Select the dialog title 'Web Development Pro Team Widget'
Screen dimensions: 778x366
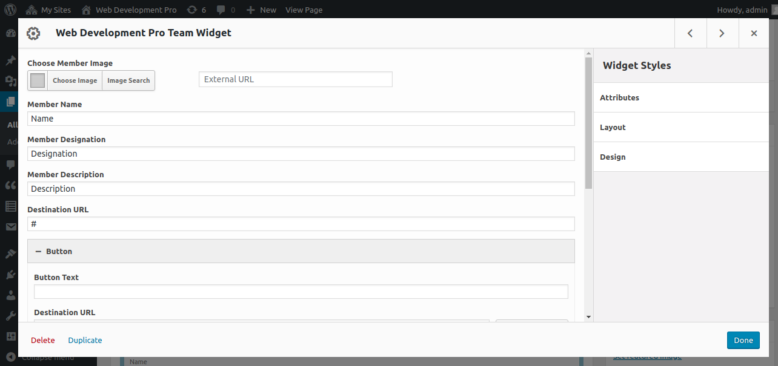144,33
